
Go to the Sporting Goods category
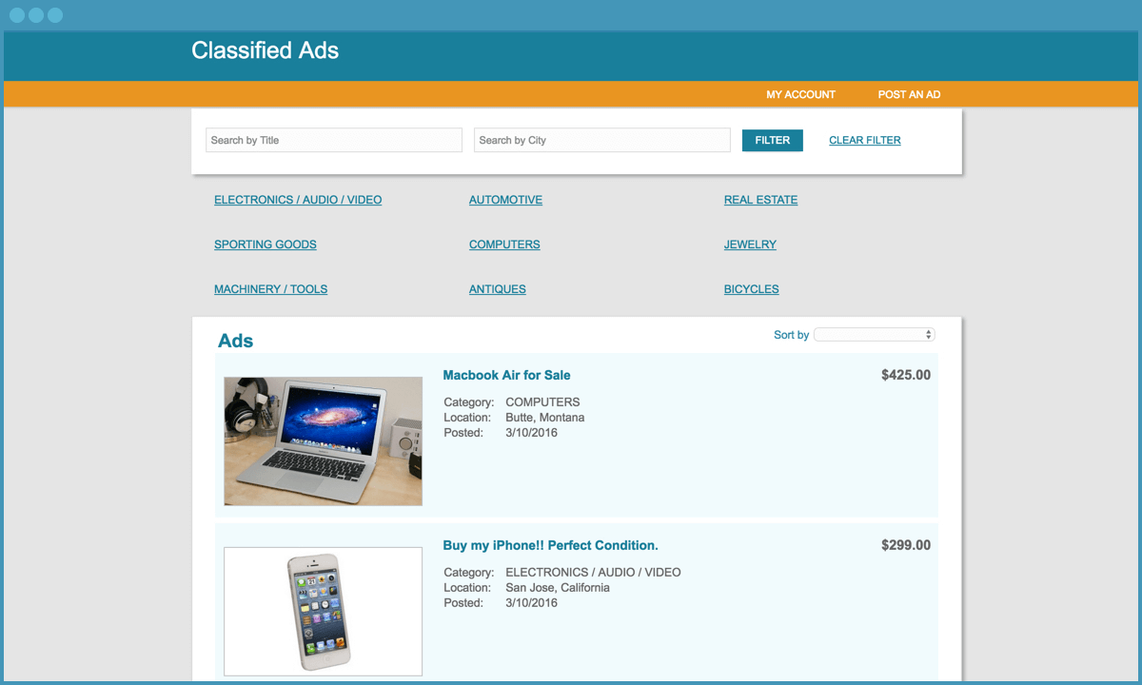point(265,245)
